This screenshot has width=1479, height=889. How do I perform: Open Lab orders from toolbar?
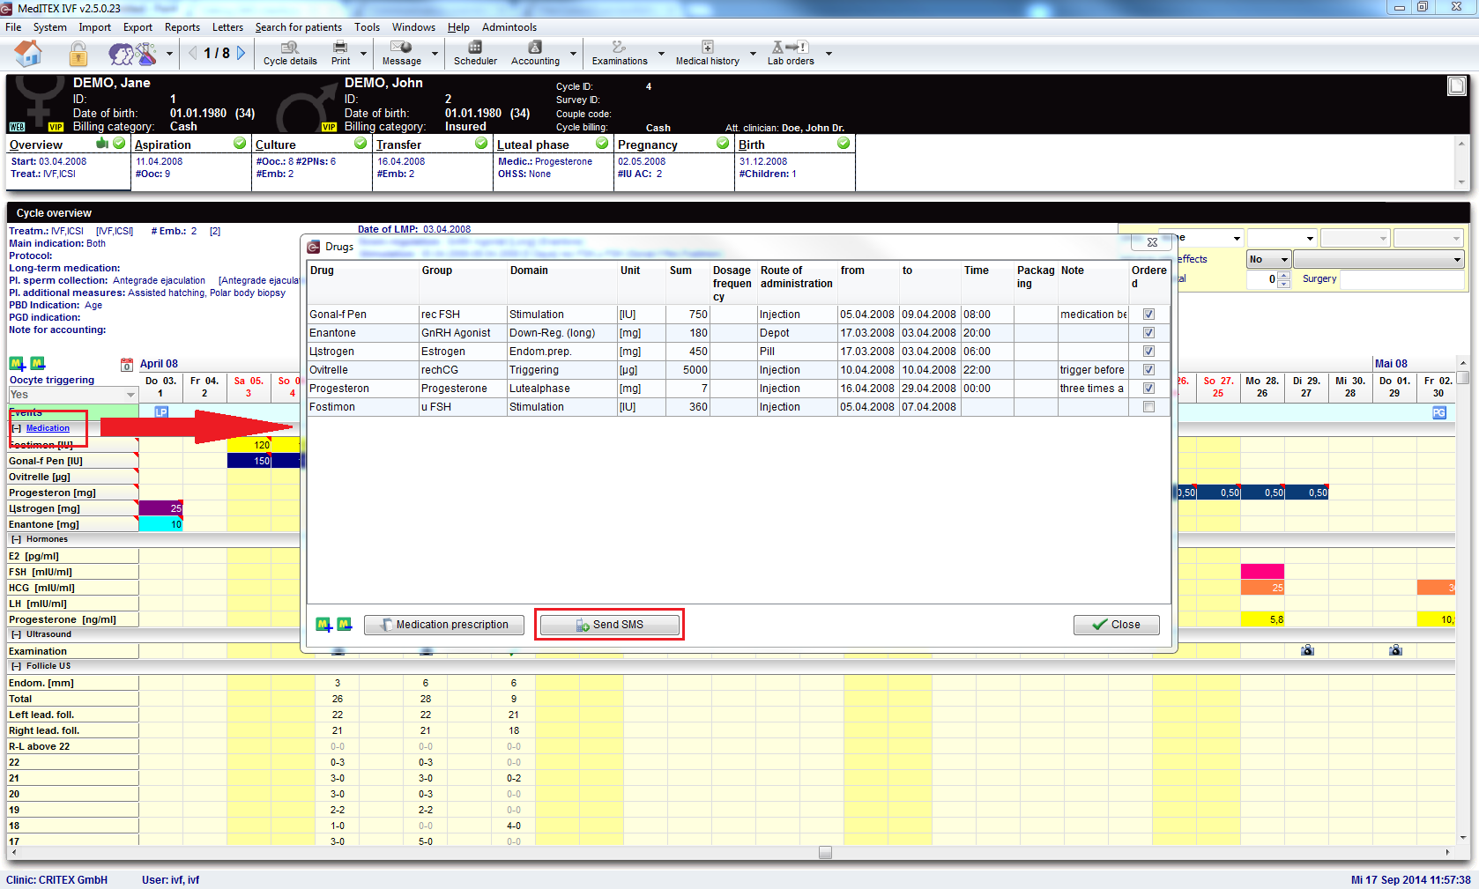pyautogui.click(x=791, y=54)
